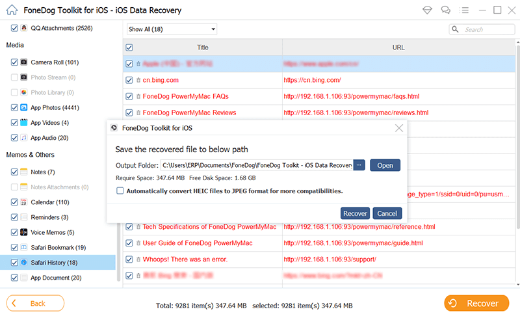
Task: Browse output folder with the ellipsis button
Action: click(359, 165)
